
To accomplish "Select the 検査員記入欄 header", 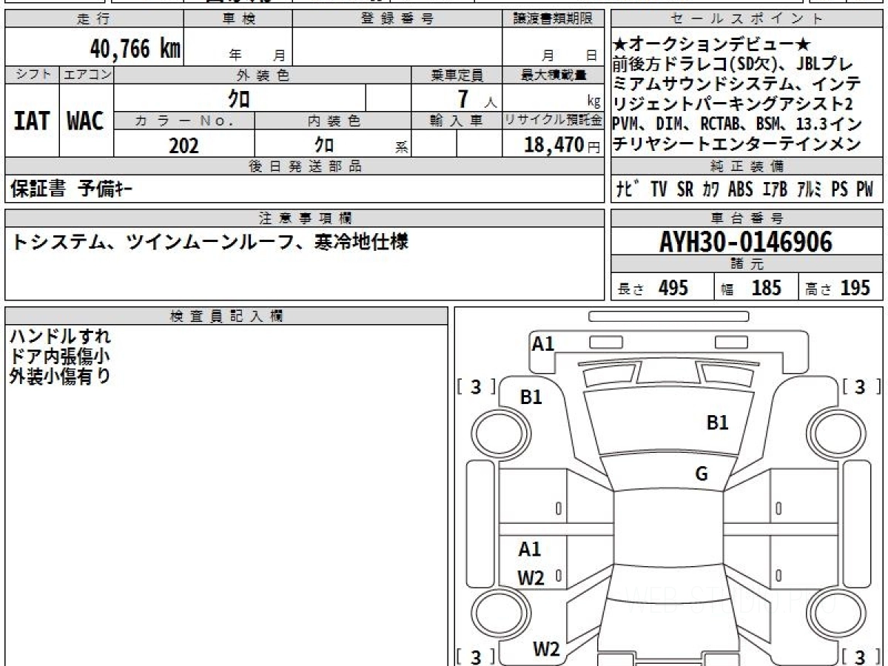I will tap(226, 316).
